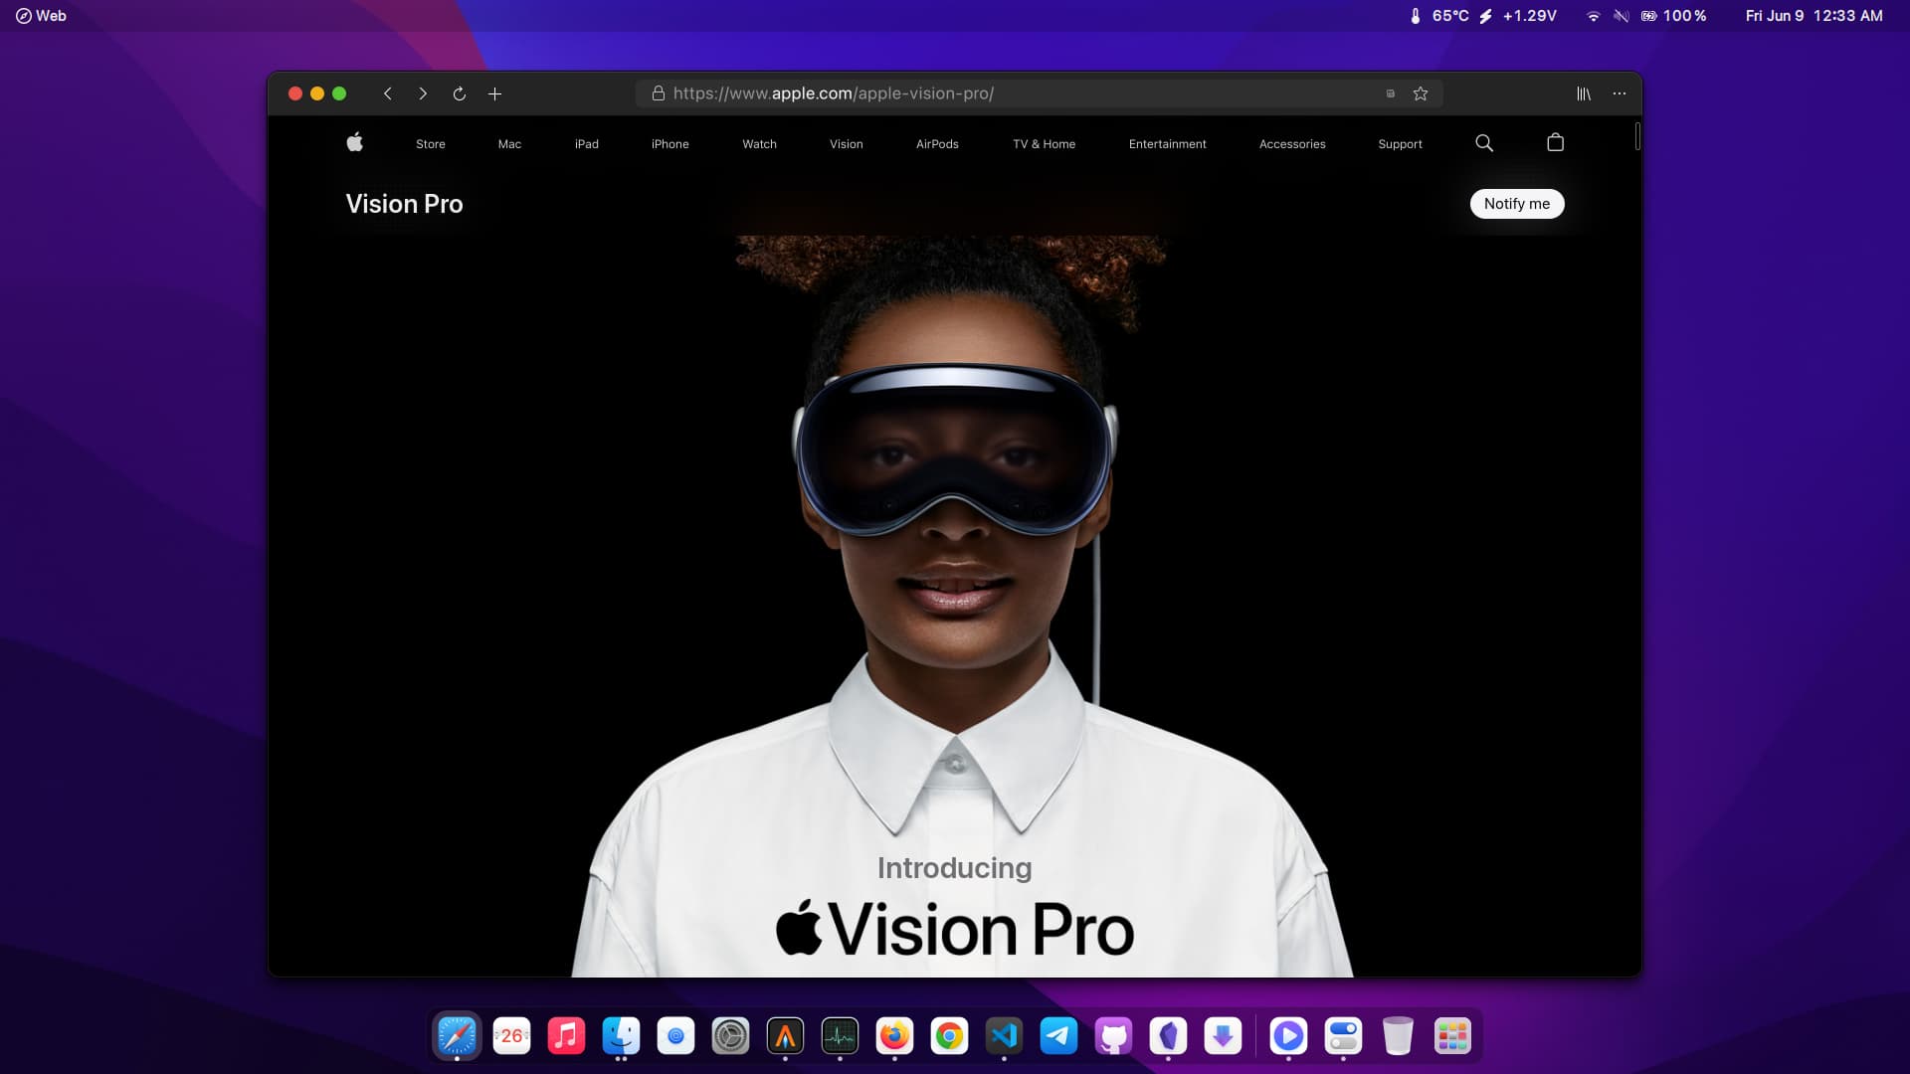Open the Store menu on Apple nav

pyautogui.click(x=431, y=144)
